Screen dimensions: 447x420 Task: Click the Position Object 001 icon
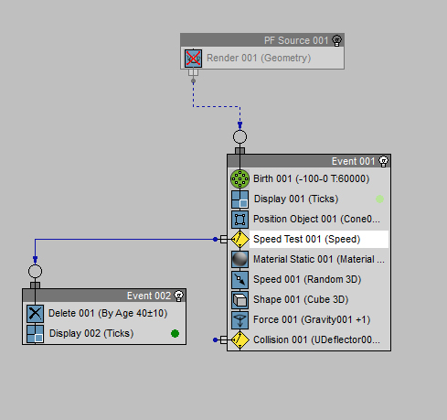[239, 219]
